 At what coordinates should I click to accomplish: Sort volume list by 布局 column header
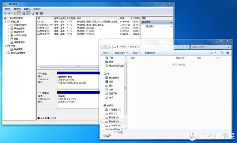pos(56,18)
